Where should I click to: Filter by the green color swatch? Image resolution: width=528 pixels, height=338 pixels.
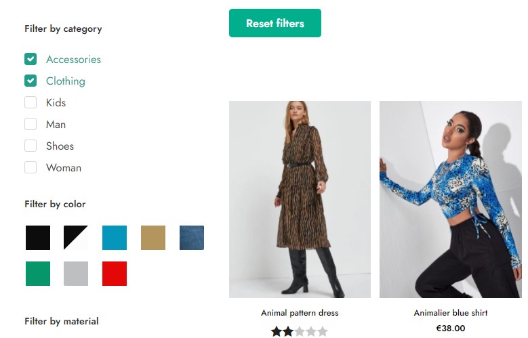(38, 274)
